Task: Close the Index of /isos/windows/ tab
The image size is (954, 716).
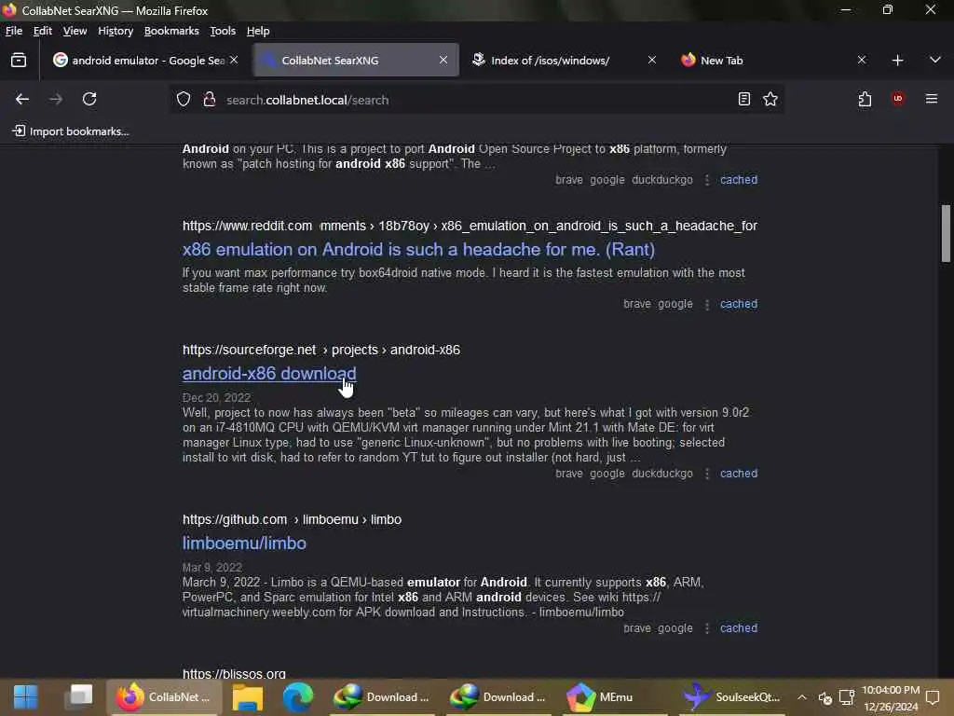Action: (651, 60)
